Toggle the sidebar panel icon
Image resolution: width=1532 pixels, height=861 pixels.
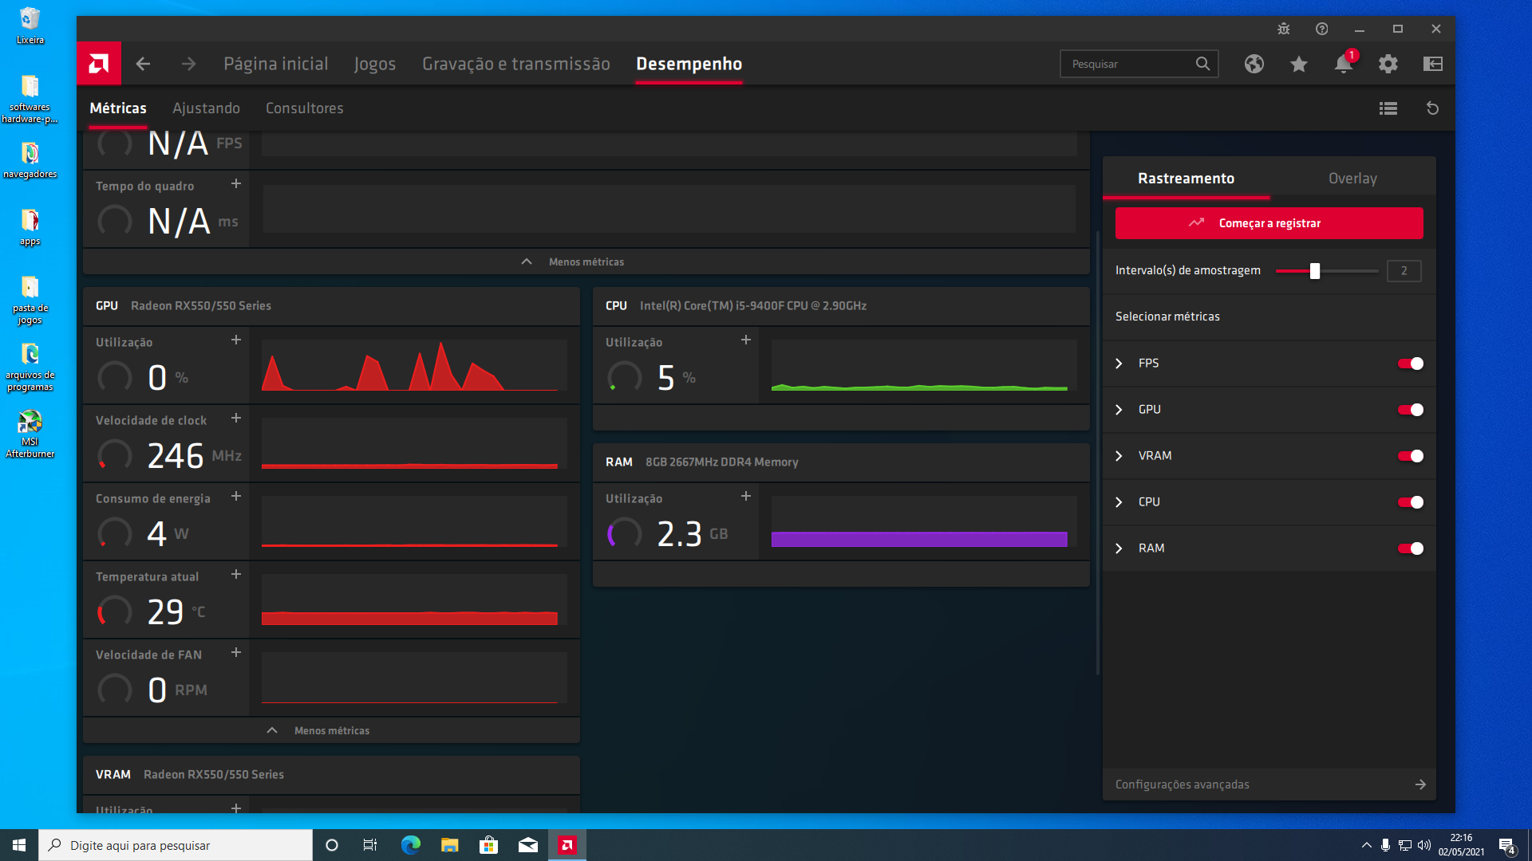1433,64
